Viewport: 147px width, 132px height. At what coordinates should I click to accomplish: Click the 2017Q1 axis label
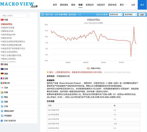click(x=121, y=62)
